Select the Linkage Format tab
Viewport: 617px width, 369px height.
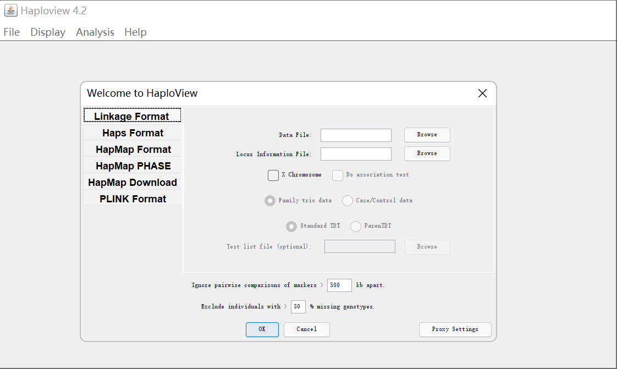132,116
